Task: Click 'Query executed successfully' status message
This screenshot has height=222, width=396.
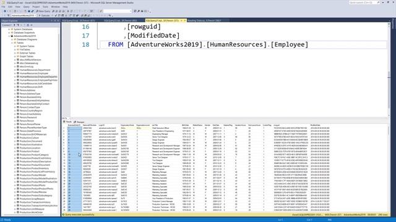Action: (79, 215)
